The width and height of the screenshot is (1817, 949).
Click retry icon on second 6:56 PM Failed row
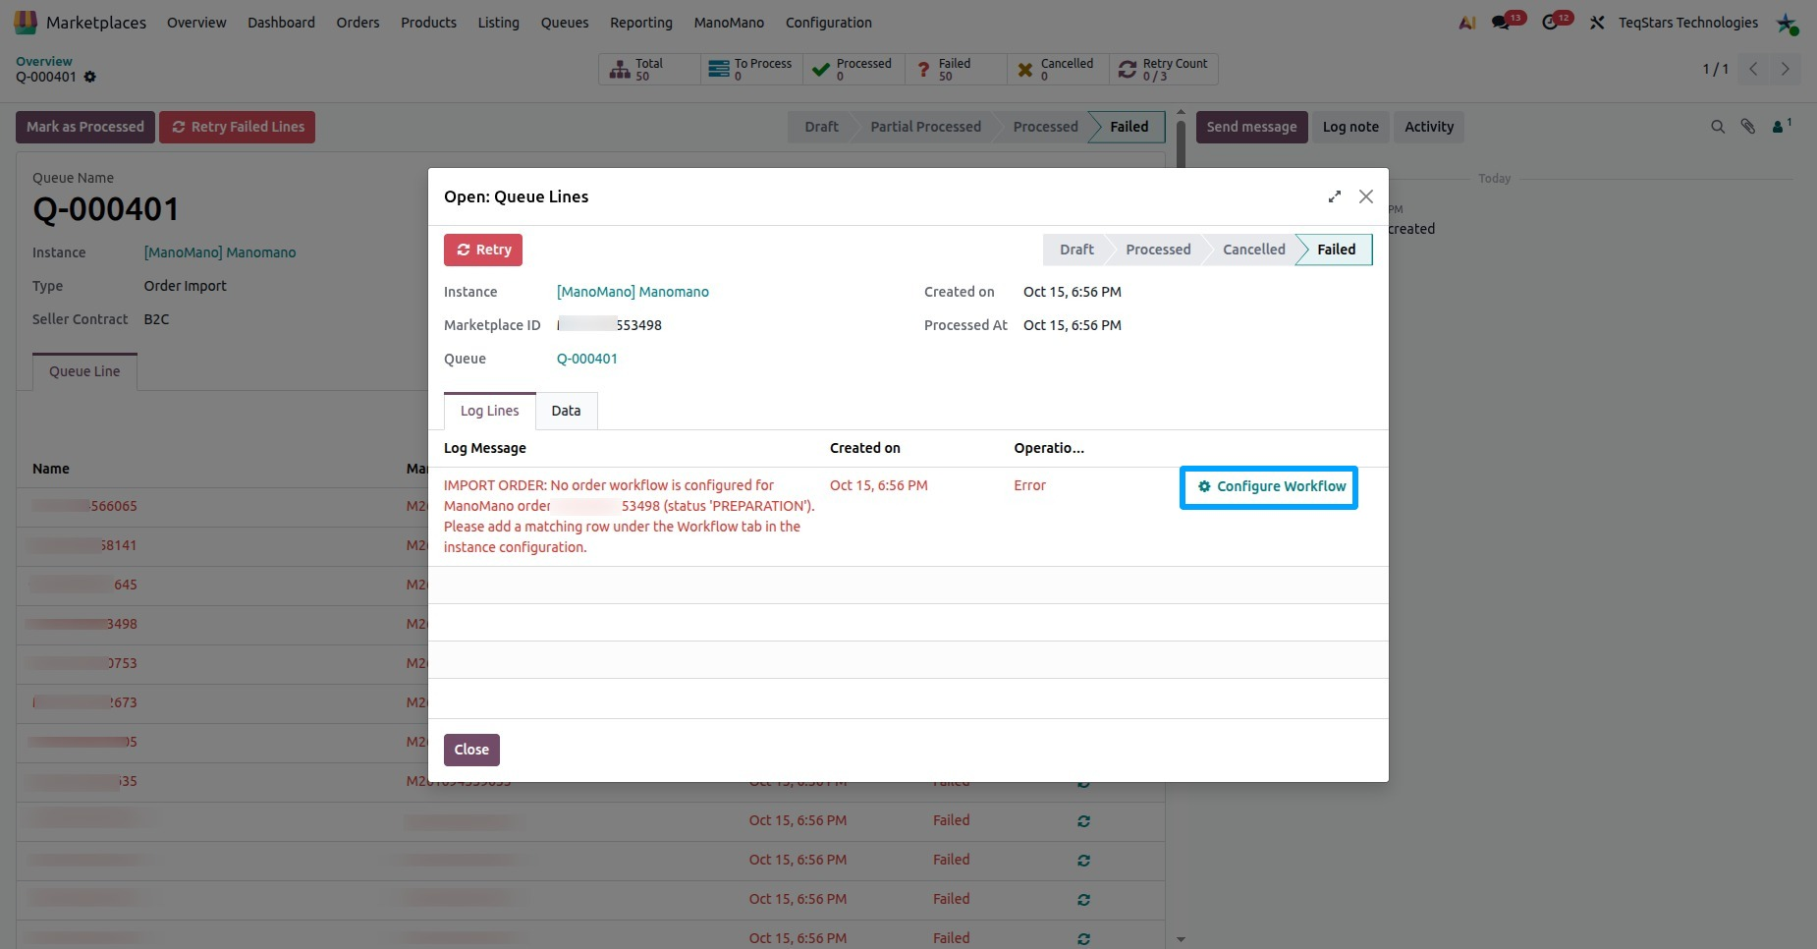1083,860
